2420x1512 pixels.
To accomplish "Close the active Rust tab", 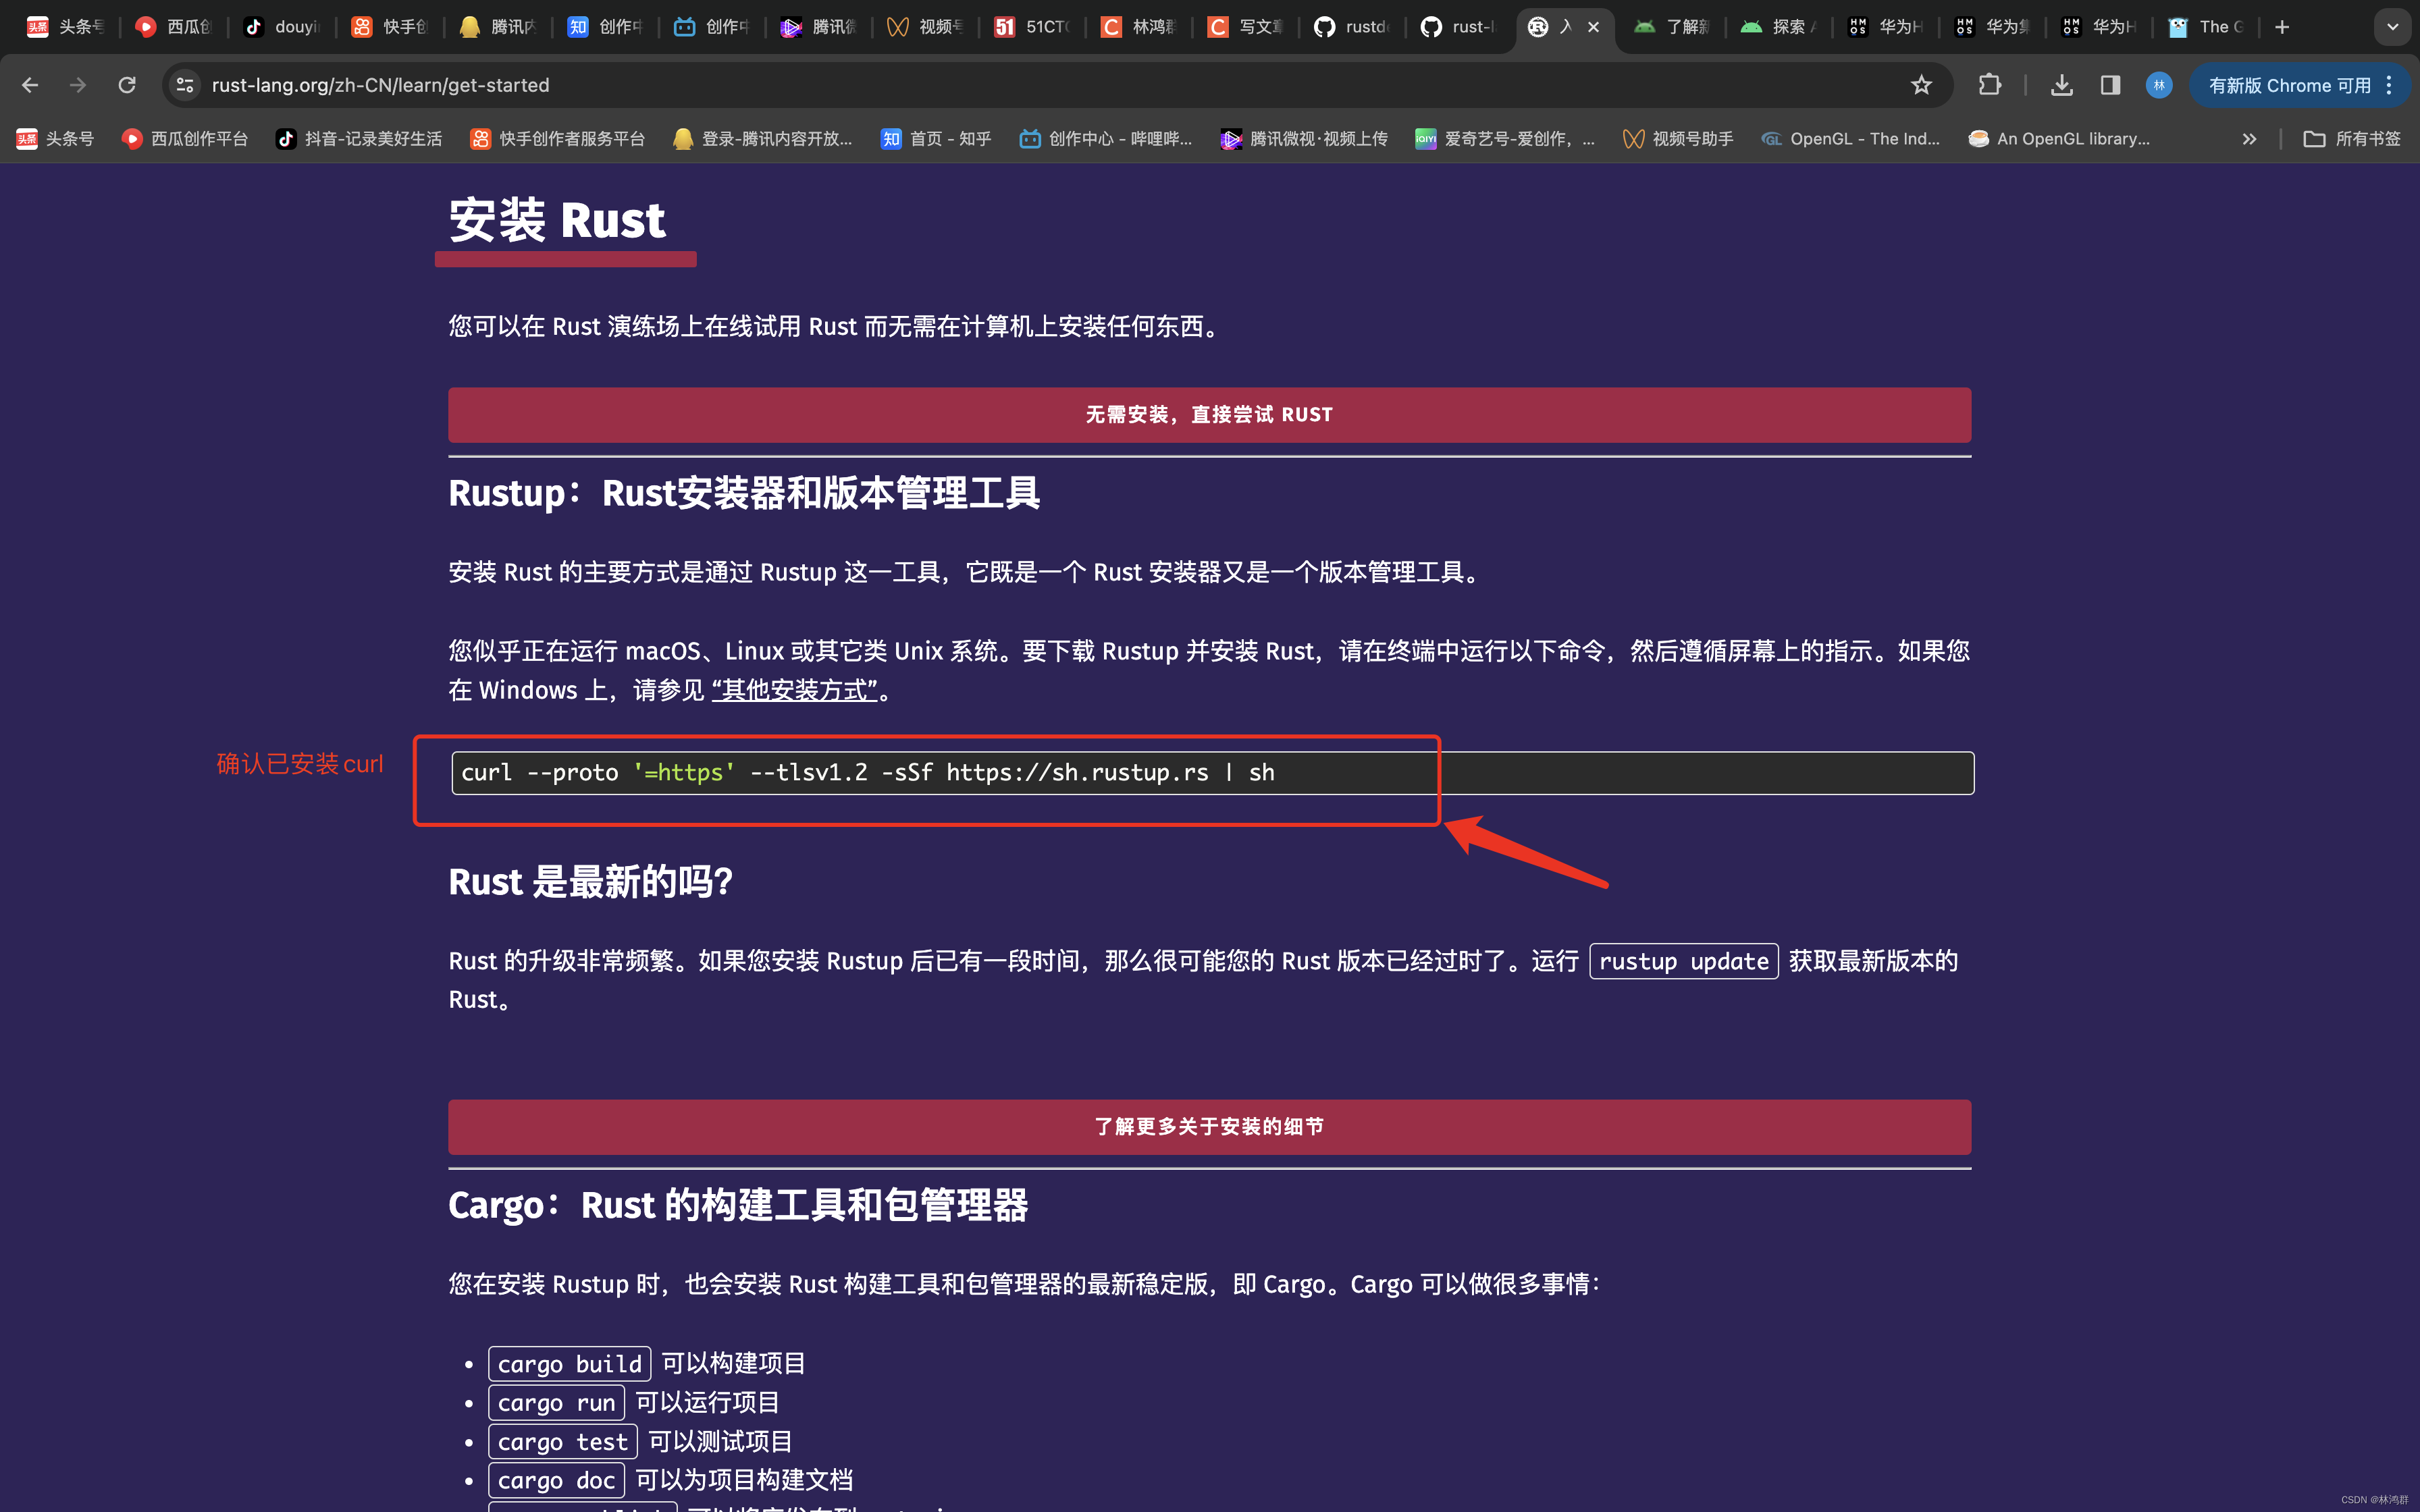I will [1594, 27].
